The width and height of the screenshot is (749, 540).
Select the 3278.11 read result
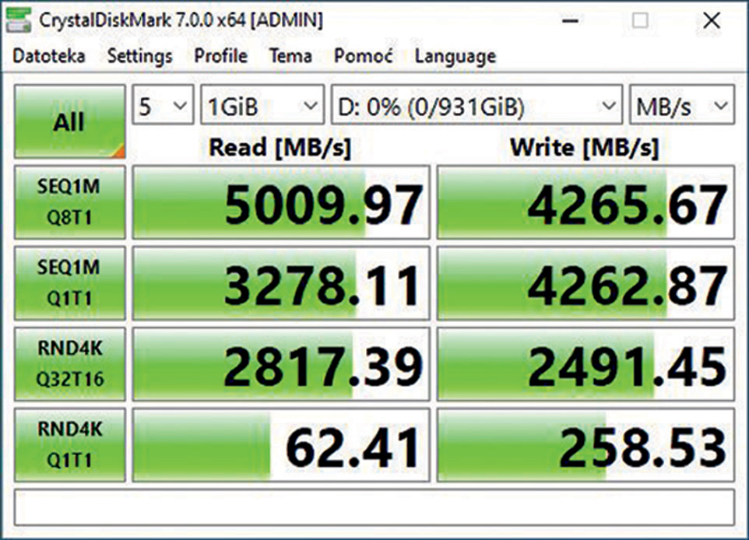[x=281, y=283]
